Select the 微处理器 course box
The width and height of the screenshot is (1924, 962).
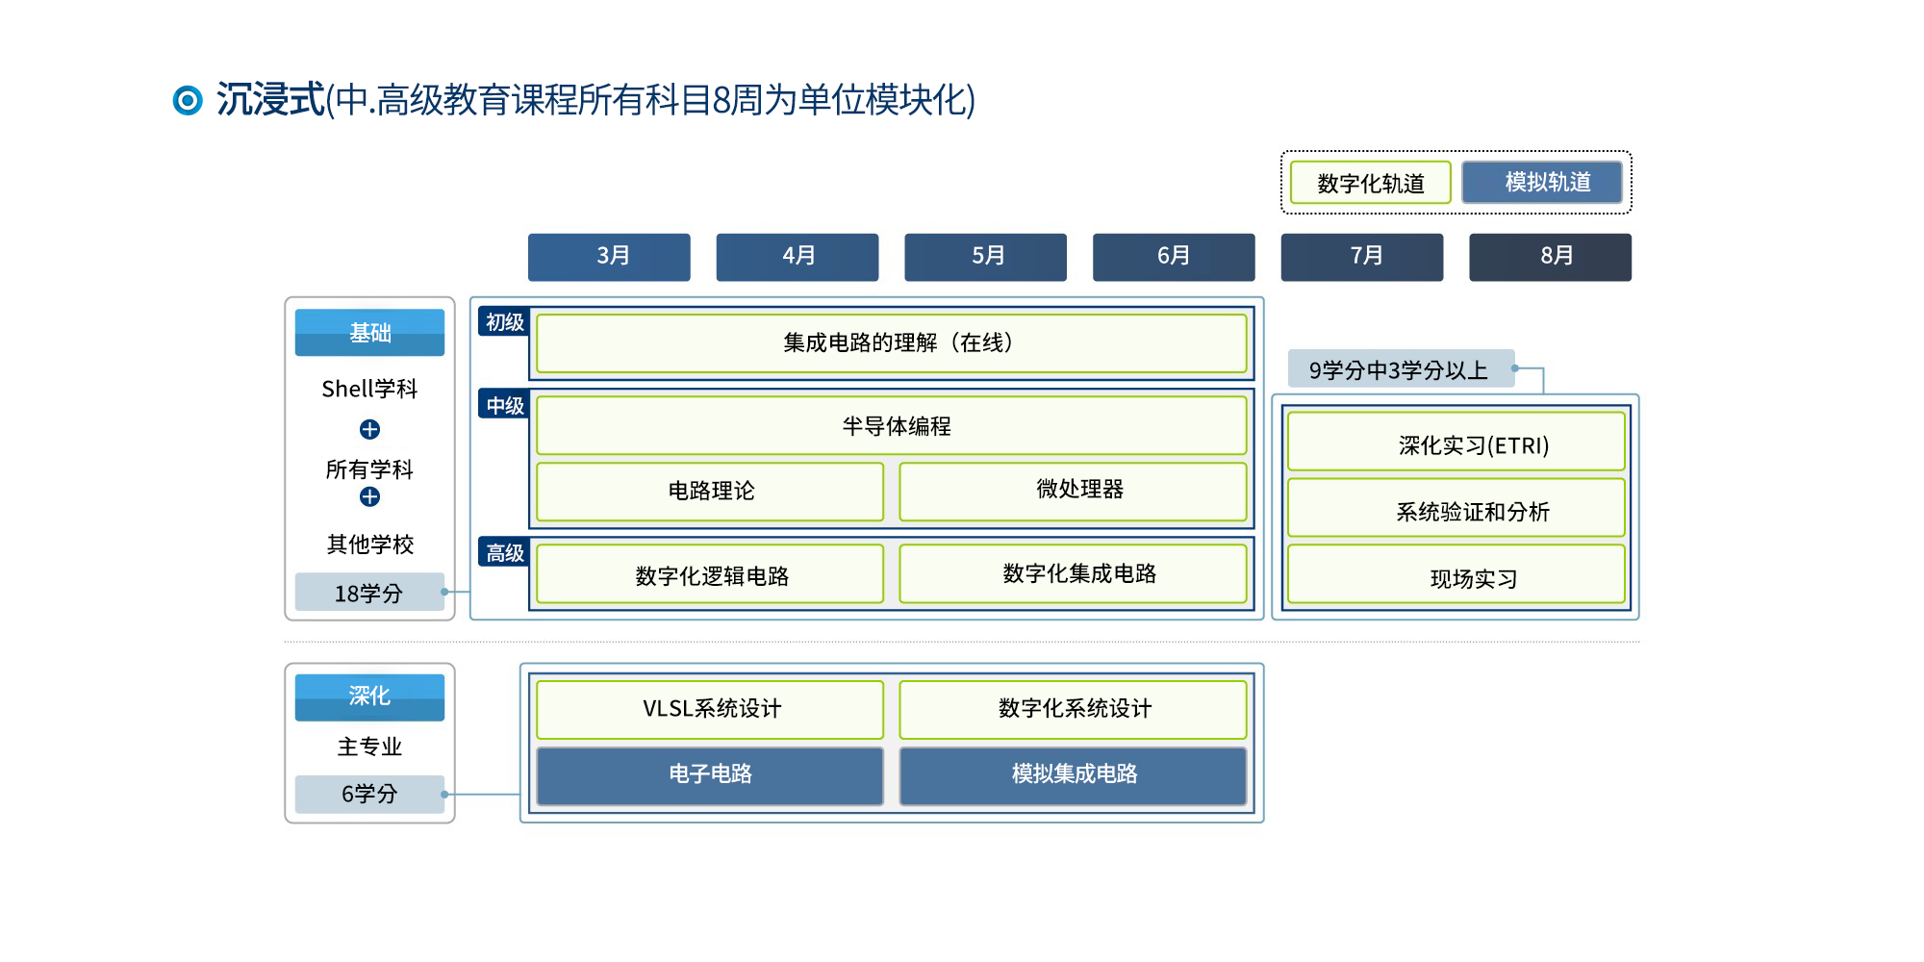tap(1073, 492)
